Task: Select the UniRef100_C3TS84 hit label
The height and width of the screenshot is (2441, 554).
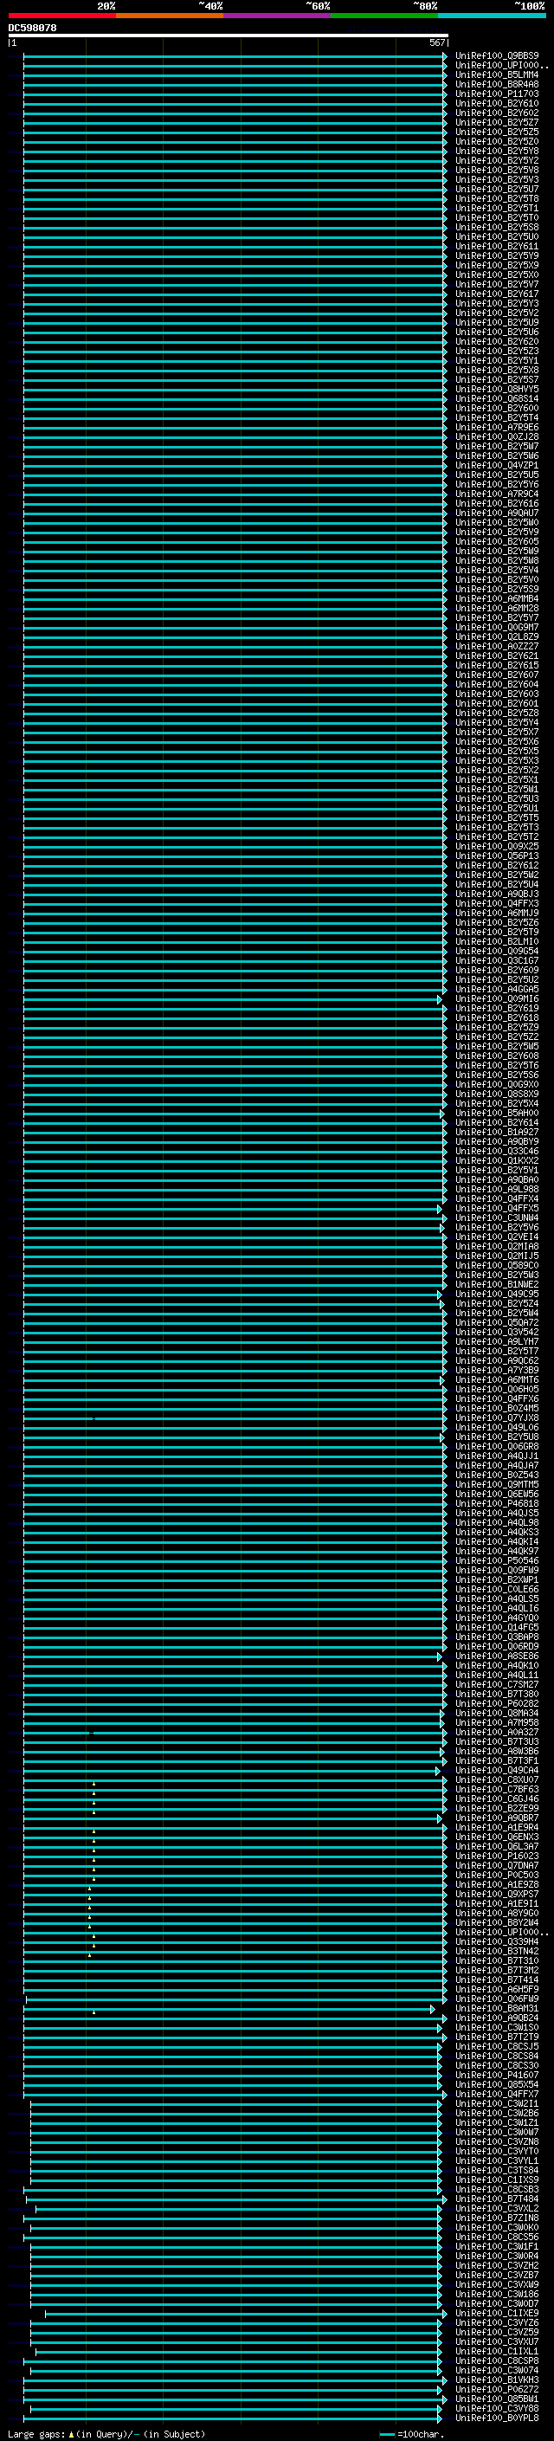Action: click(x=497, y=2170)
